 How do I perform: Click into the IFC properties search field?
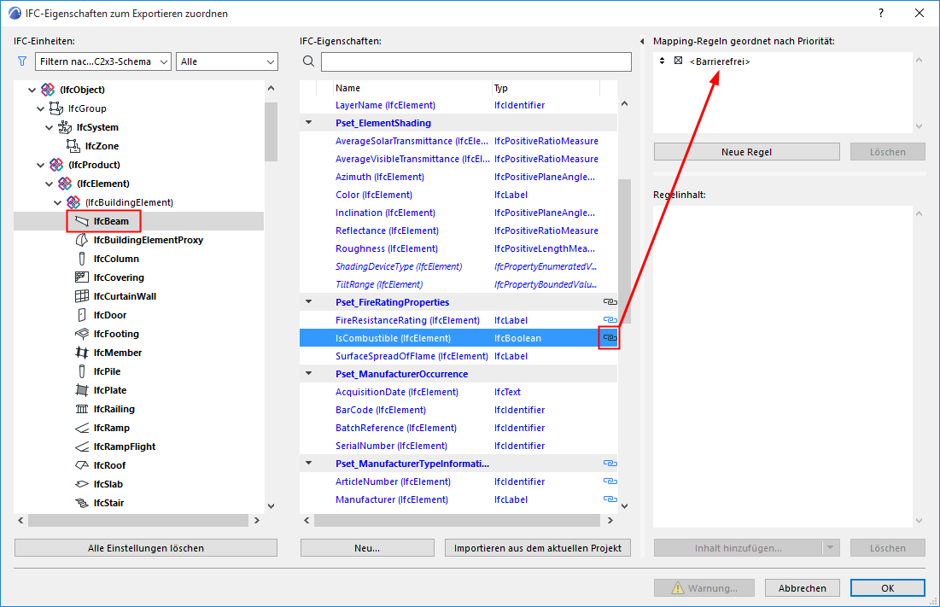[476, 61]
